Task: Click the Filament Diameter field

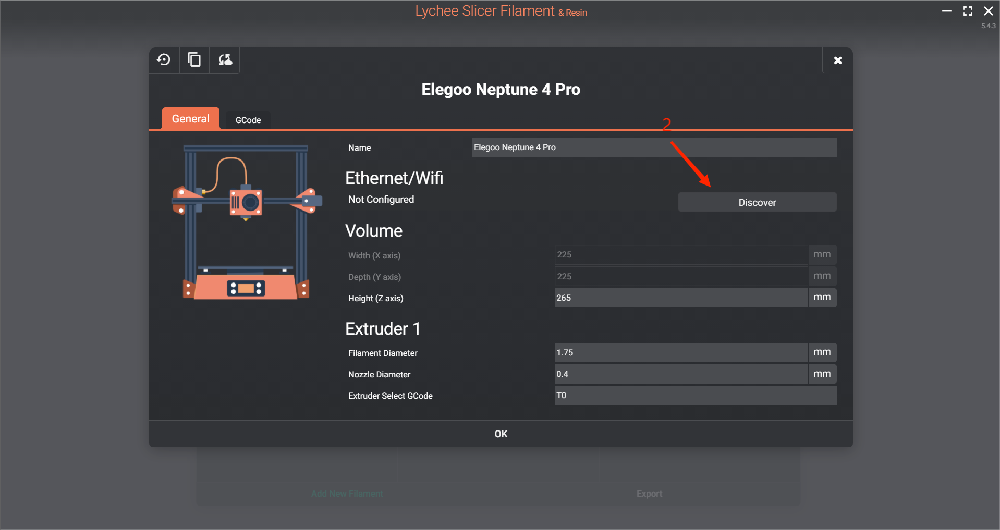Action: tap(680, 352)
